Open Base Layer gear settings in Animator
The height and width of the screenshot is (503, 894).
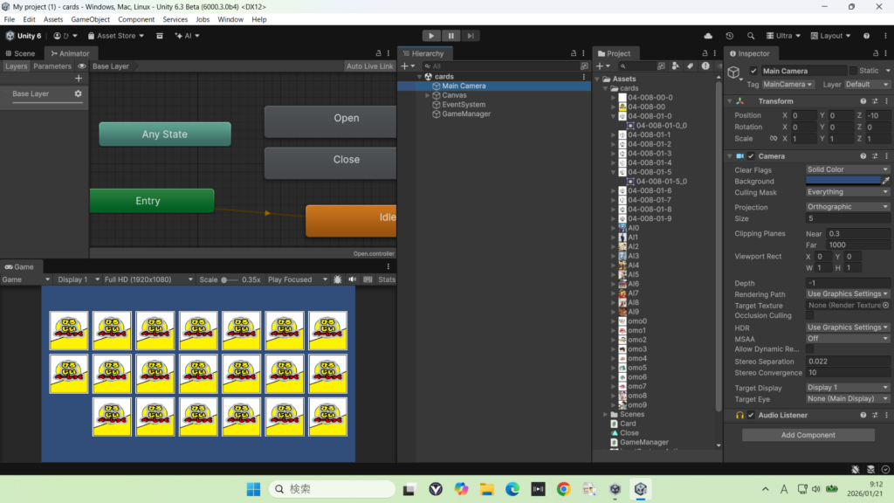78,93
